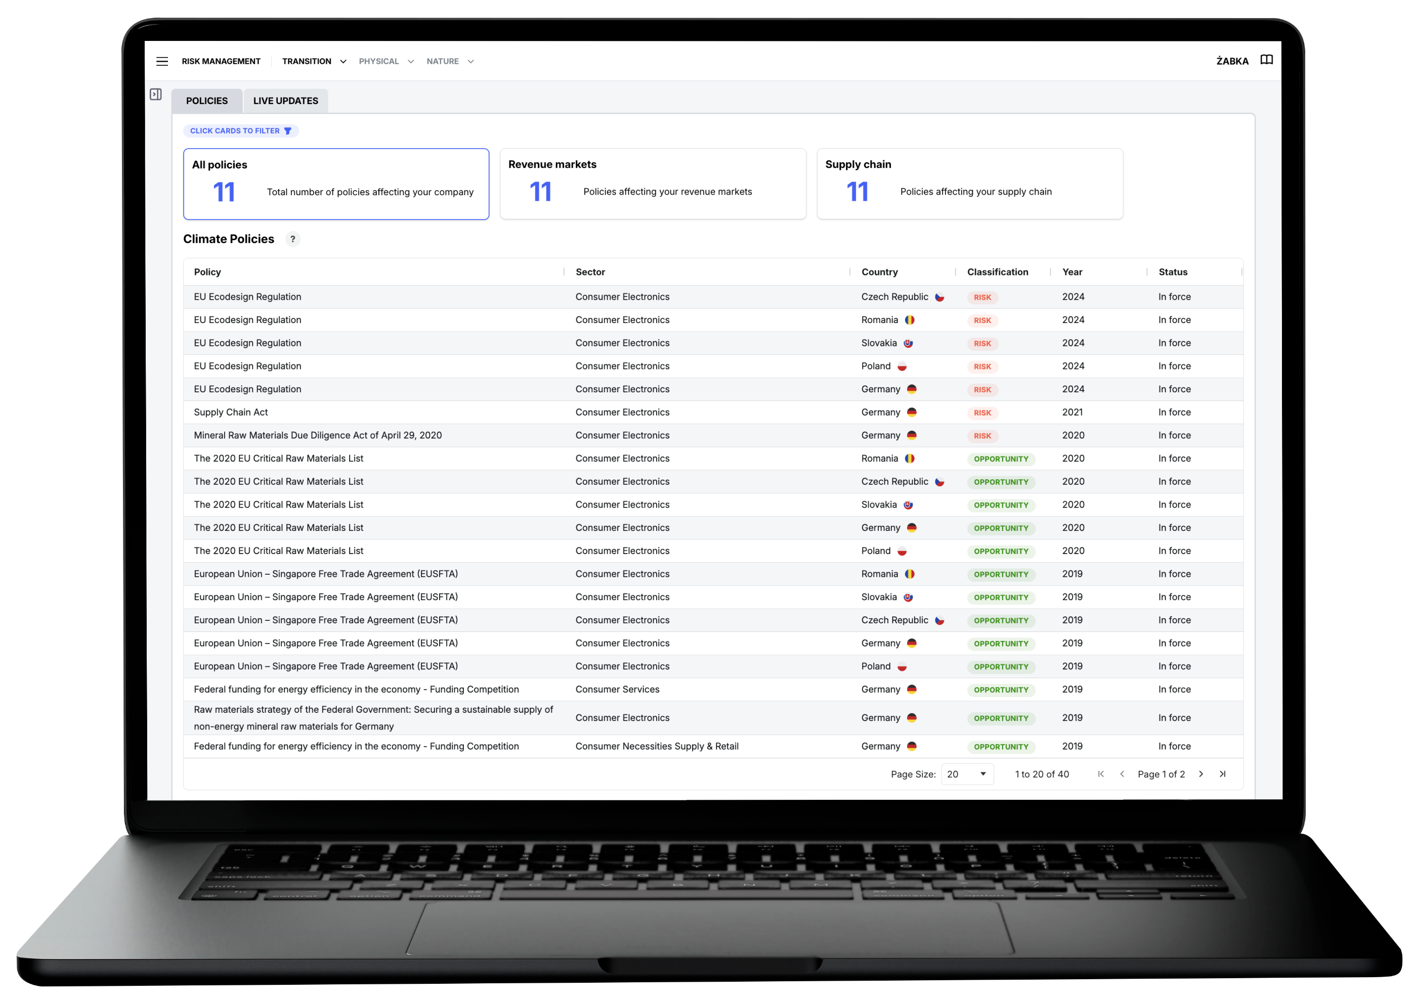Click Raw materials strategy of Federal Government policy

(373, 717)
